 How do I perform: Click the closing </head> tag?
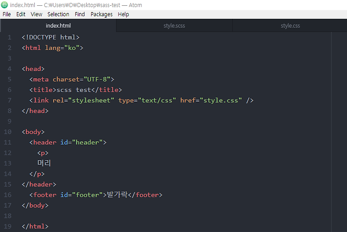point(35,111)
